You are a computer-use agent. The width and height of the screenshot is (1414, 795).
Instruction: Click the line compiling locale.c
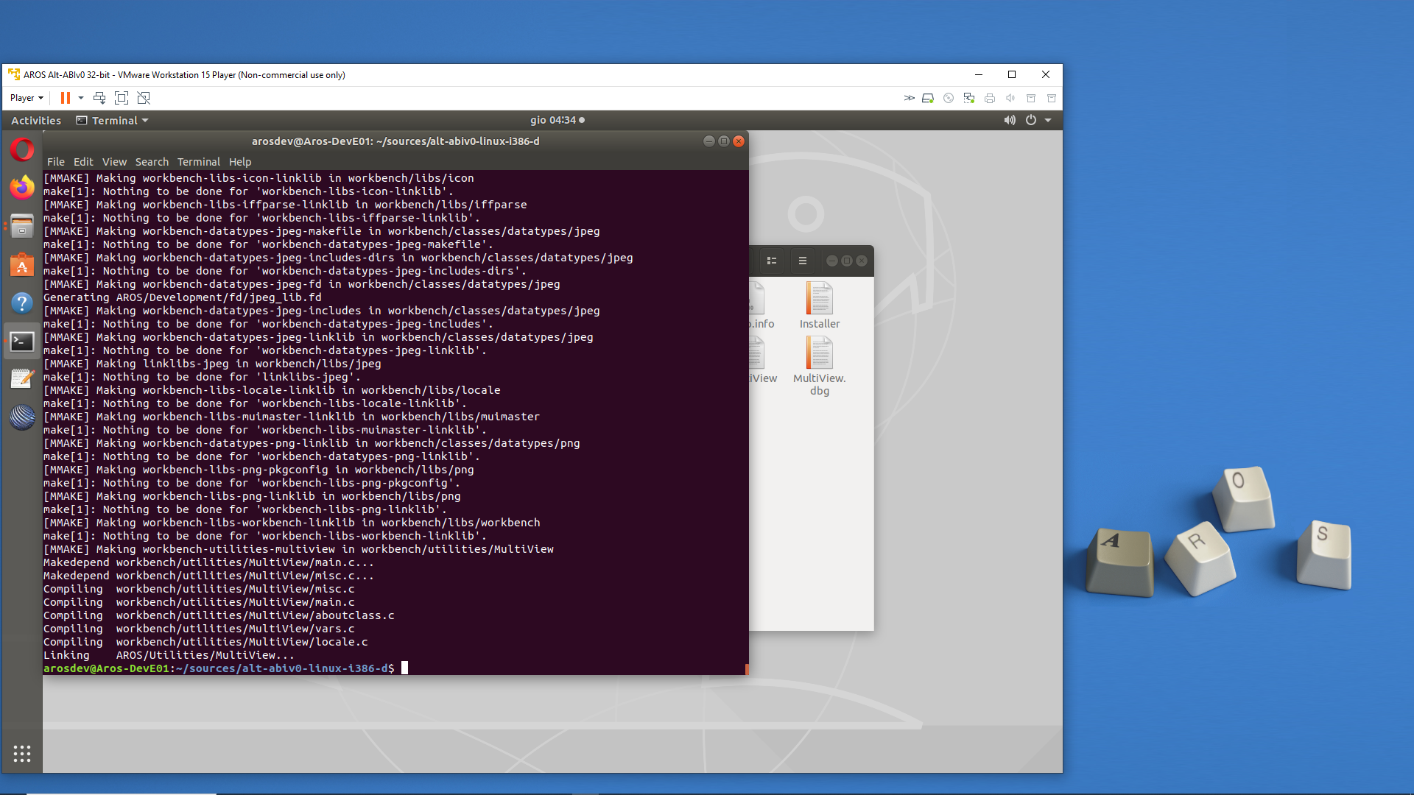(205, 642)
